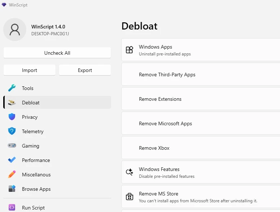Switch to the Telemetry page
Image resolution: width=280 pixels, height=212 pixels.
57,131
